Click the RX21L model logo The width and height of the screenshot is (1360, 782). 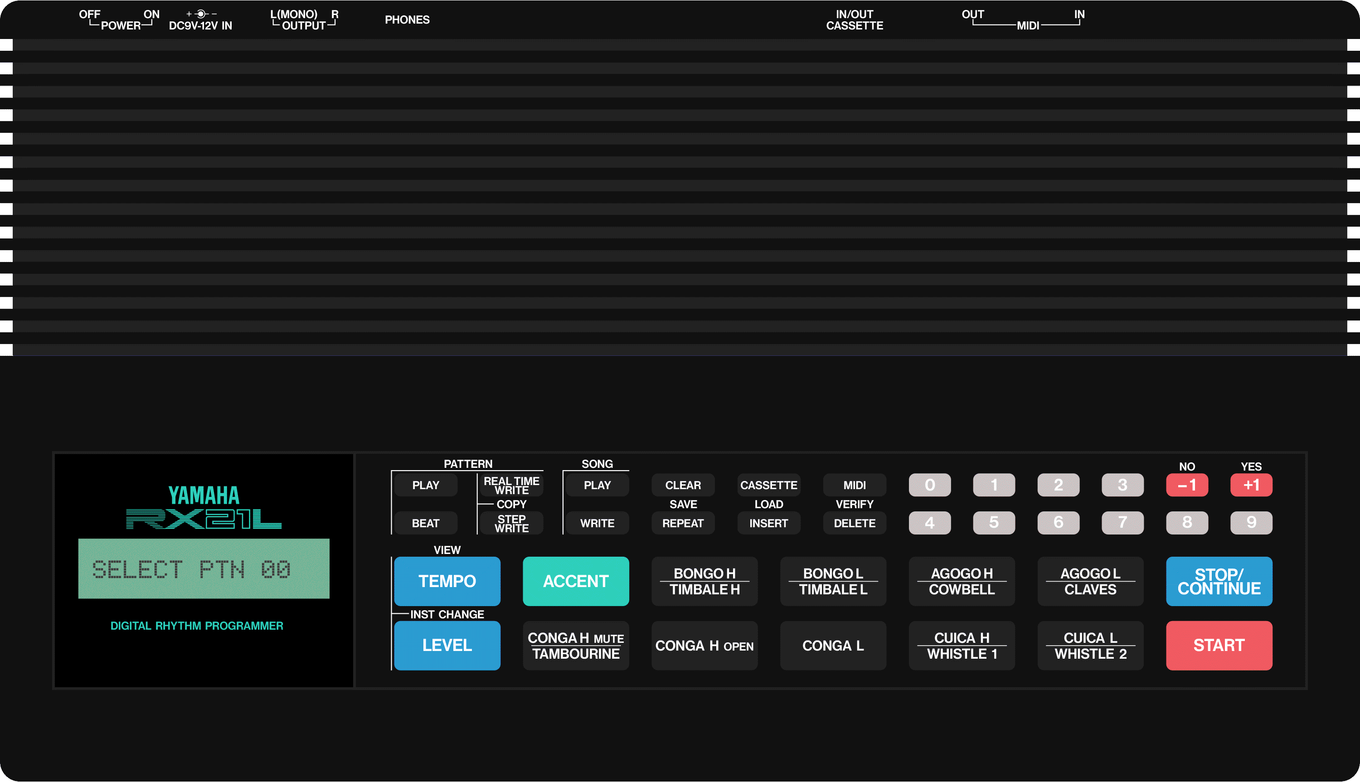coord(204,519)
